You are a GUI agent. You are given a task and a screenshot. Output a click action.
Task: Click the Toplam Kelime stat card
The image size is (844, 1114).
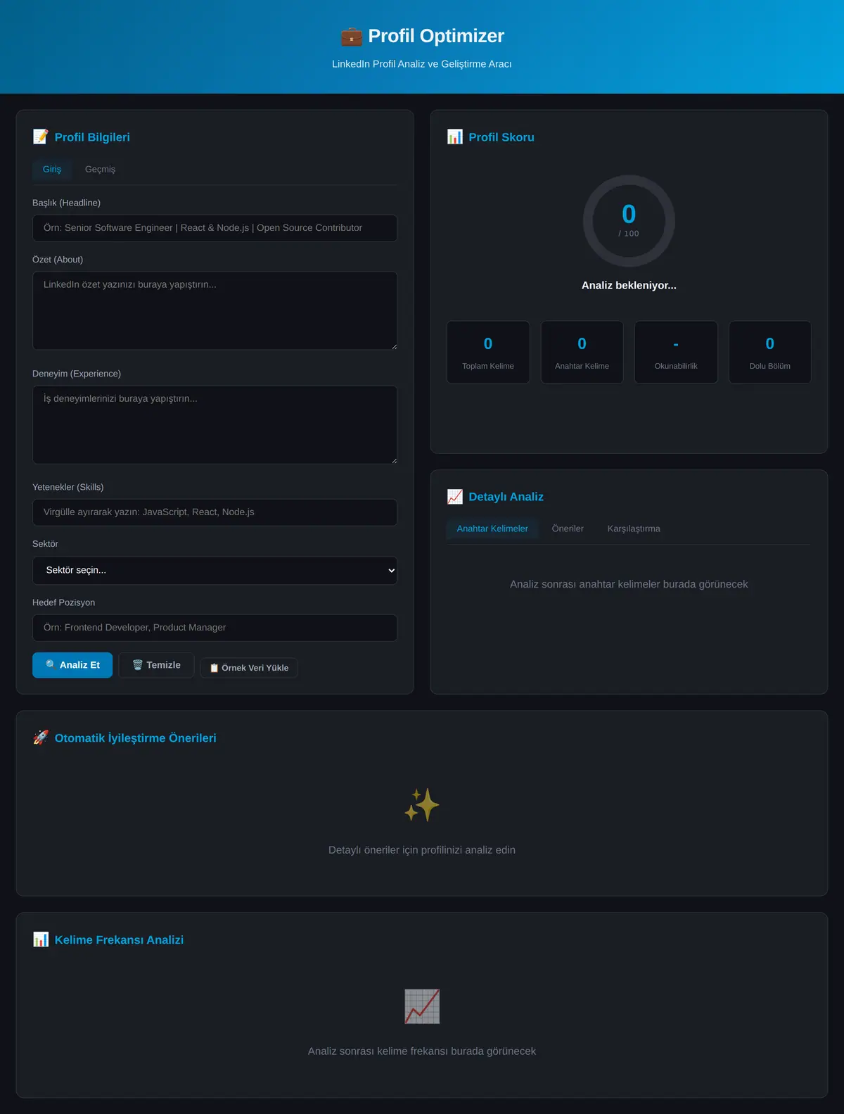click(488, 352)
